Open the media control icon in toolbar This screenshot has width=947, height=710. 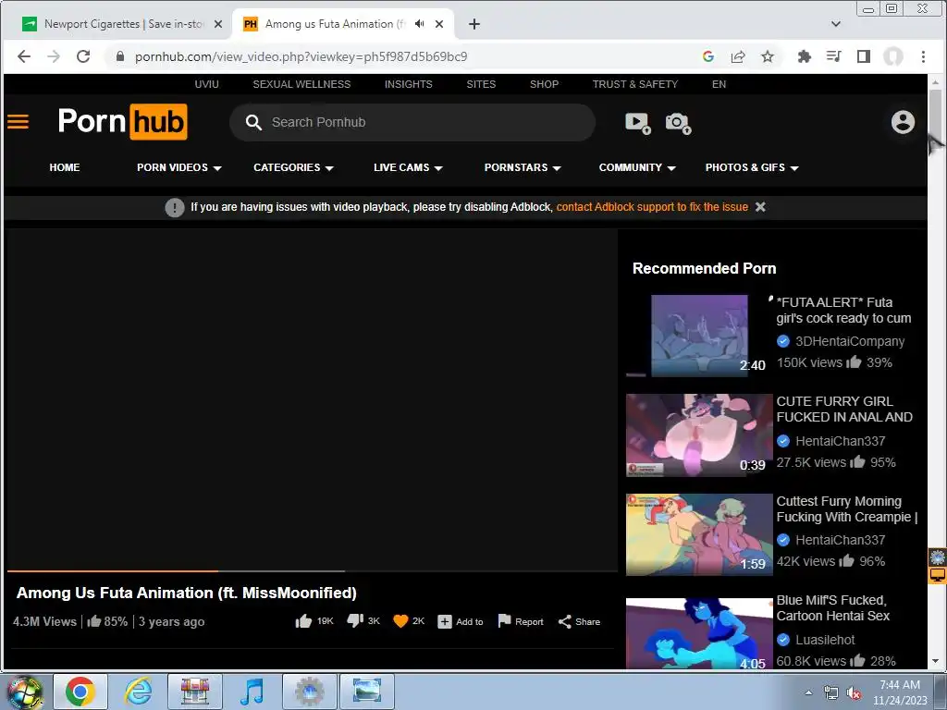(833, 56)
